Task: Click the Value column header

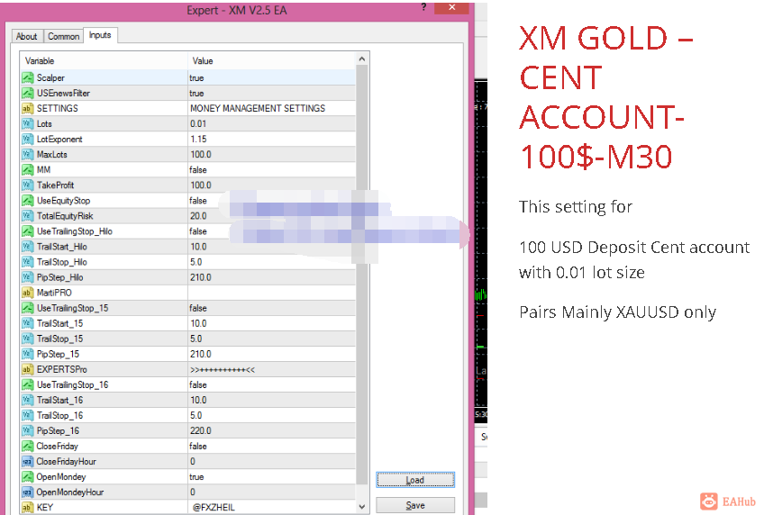Action: click(x=272, y=61)
